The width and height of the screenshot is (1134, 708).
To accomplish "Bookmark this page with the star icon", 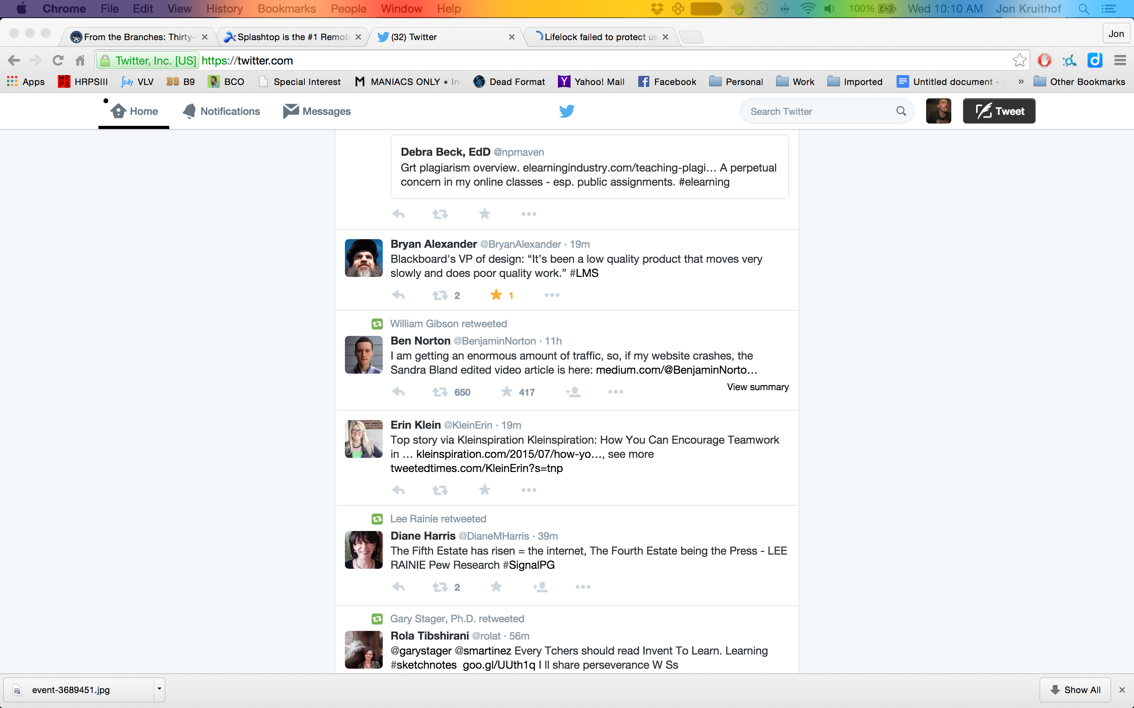I will click(1019, 61).
